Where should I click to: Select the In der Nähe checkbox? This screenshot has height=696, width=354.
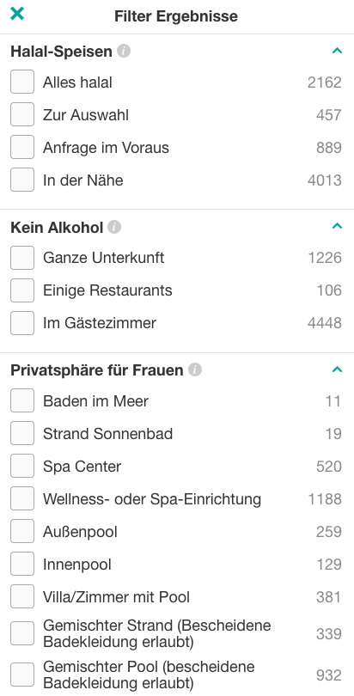(22, 180)
